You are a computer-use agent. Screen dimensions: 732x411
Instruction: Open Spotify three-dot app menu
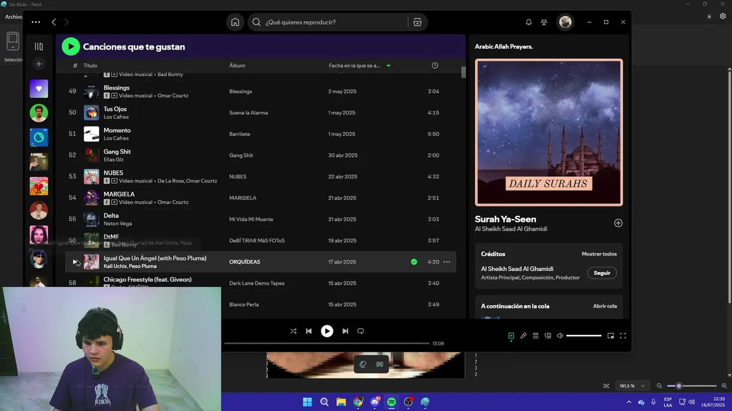35,22
